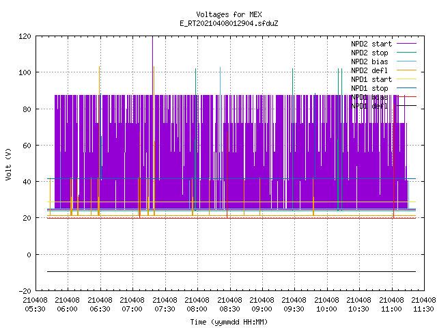The height and width of the screenshot is (328, 437).
Task: Click the black NPD1 defl legend line sample
Action: point(406,106)
